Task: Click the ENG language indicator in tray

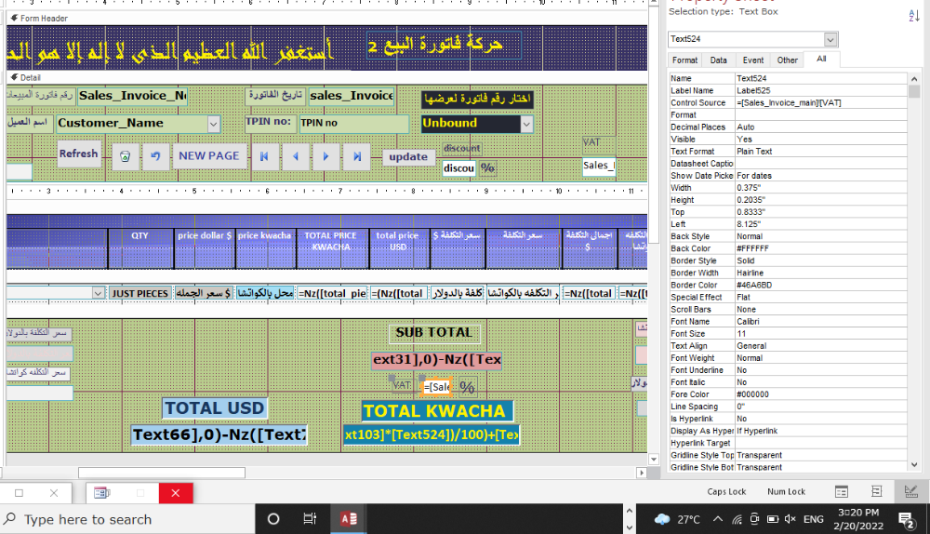Action: [813, 520]
